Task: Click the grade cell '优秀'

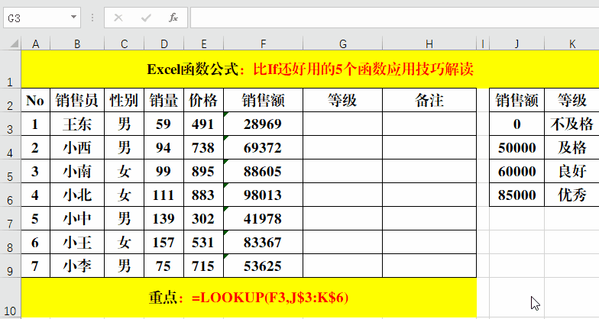Action: pos(571,195)
